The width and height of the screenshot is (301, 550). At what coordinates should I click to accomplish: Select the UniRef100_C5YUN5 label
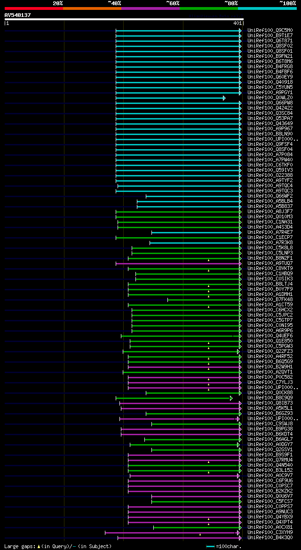[270, 88]
